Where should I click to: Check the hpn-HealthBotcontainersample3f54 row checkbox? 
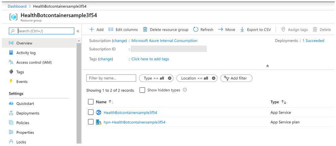coord(91,122)
